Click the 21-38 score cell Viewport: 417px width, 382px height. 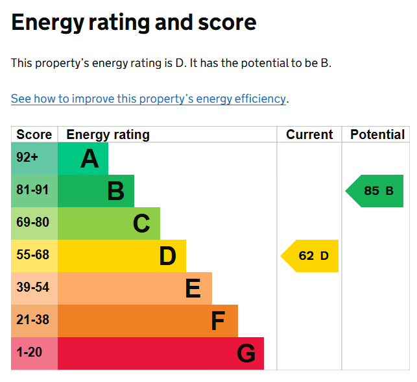tap(34, 321)
